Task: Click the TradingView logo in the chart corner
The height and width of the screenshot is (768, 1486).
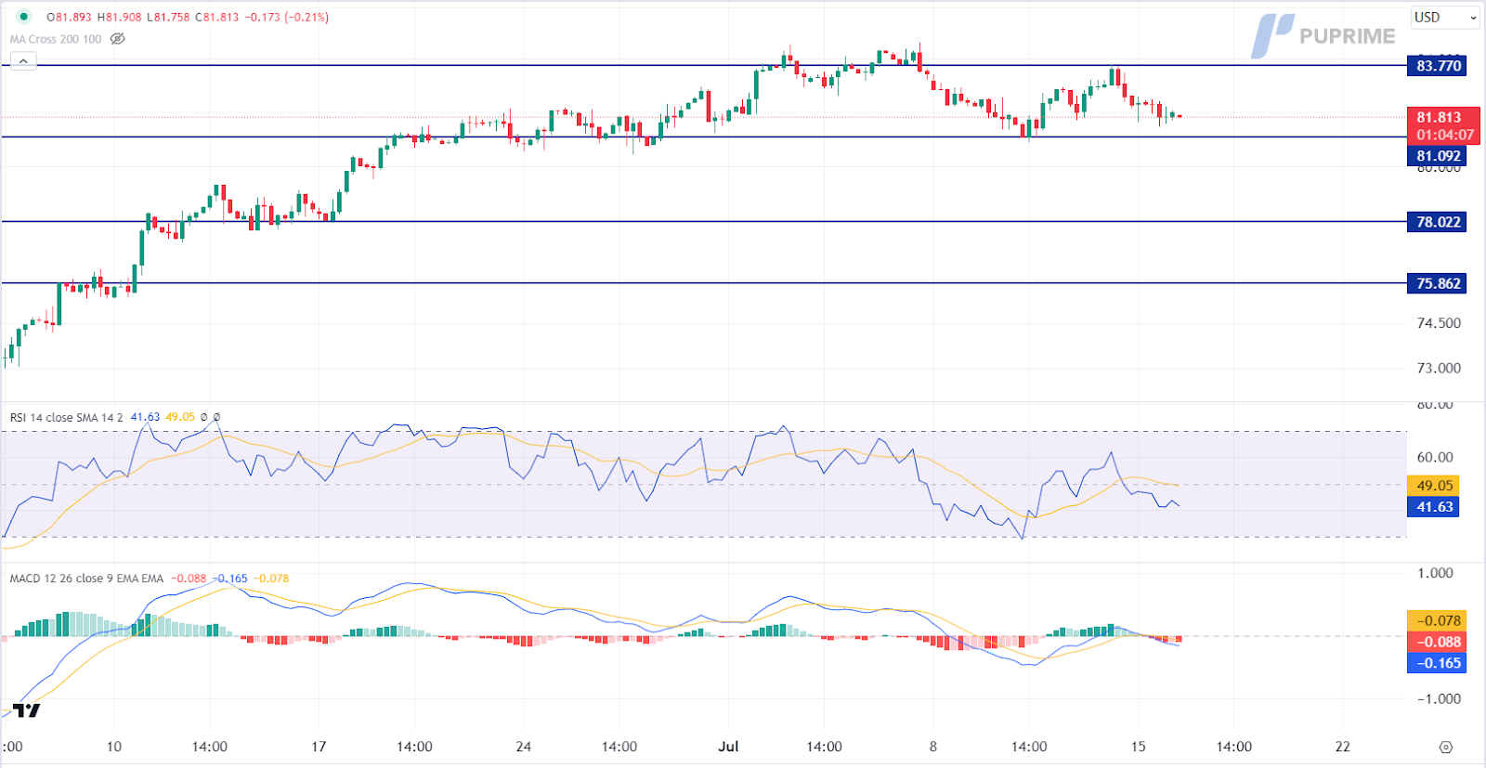Action: (27, 710)
